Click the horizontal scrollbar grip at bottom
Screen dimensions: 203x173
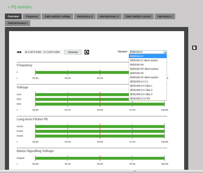tap(135, 171)
